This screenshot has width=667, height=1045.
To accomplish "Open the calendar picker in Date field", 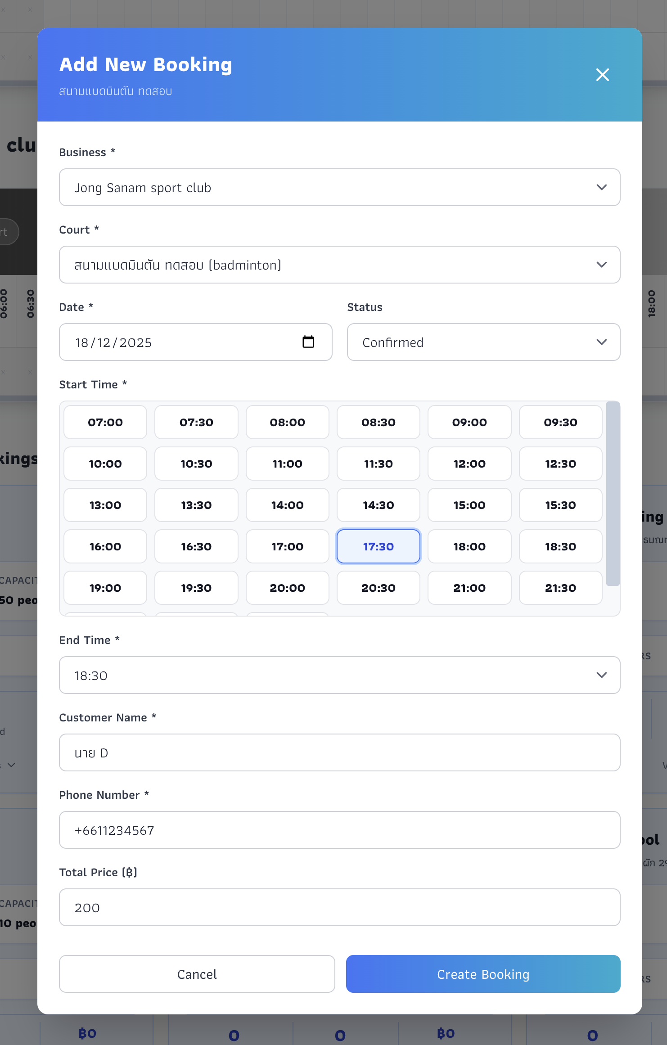I will [308, 342].
